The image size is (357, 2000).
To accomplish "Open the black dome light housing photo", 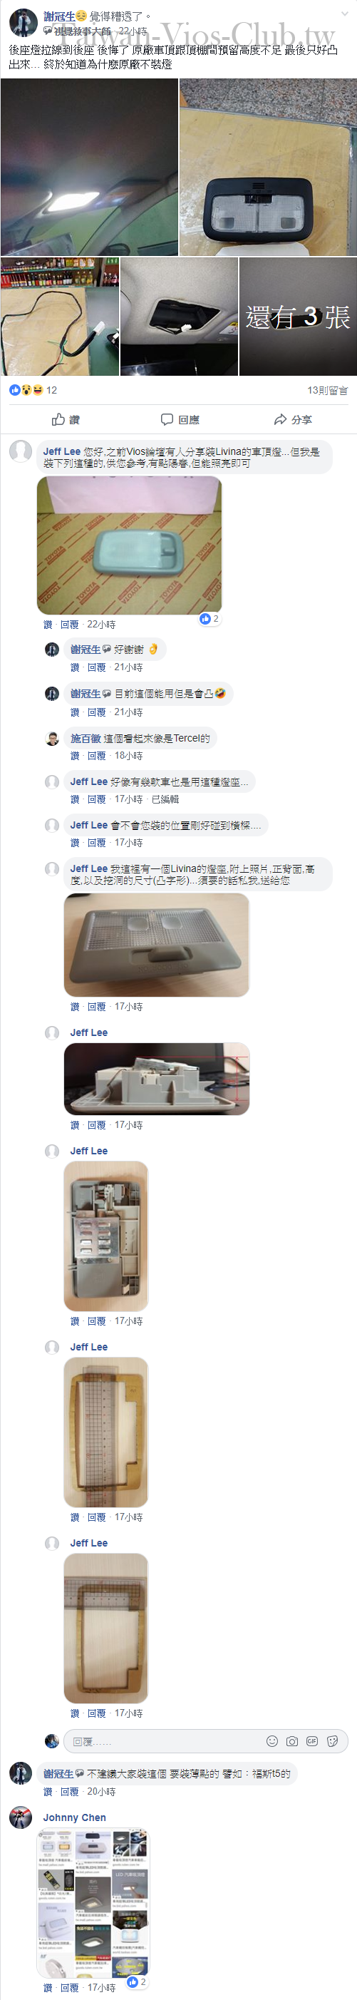I will (x=268, y=167).
